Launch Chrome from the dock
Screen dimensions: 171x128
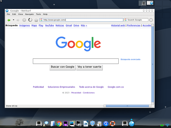[x=59, y=124]
